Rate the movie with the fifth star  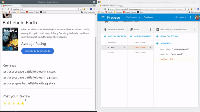(22, 103)
